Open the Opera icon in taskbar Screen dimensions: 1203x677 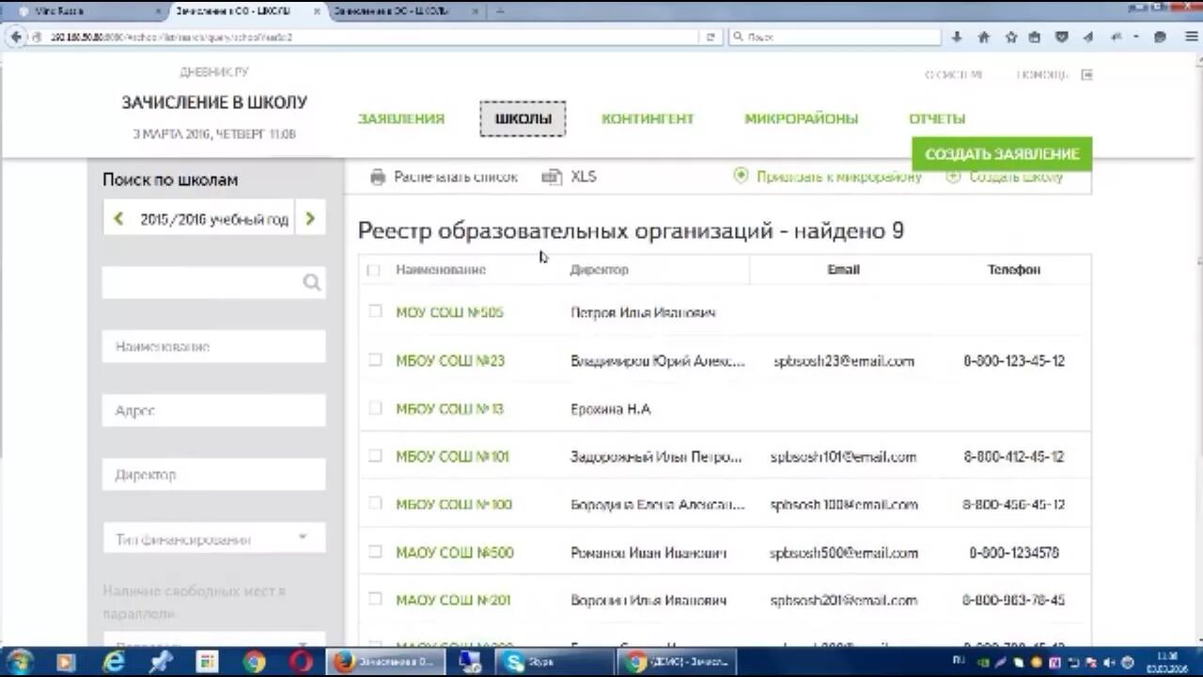click(x=301, y=662)
